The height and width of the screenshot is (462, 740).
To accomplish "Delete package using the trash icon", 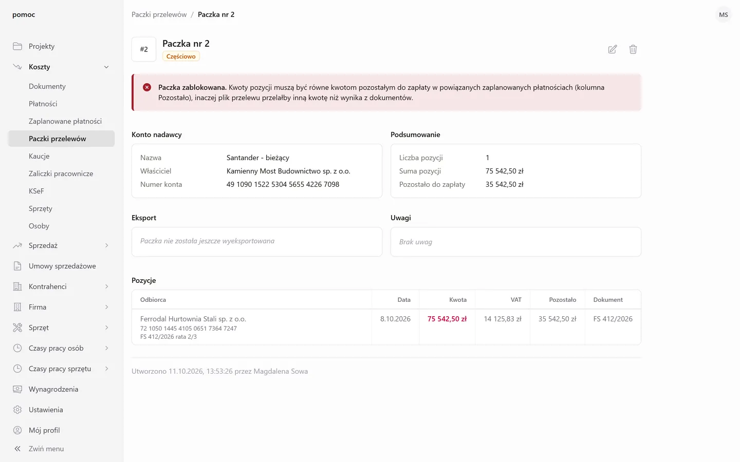I will point(633,49).
